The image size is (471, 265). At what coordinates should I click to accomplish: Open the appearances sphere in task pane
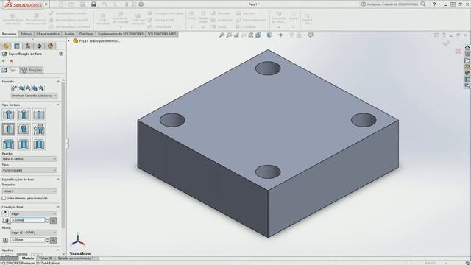(x=467, y=73)
